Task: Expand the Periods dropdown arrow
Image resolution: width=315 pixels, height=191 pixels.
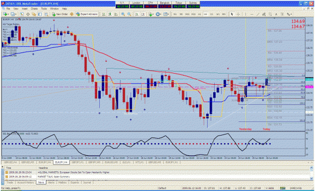Action: coord(161,14)
